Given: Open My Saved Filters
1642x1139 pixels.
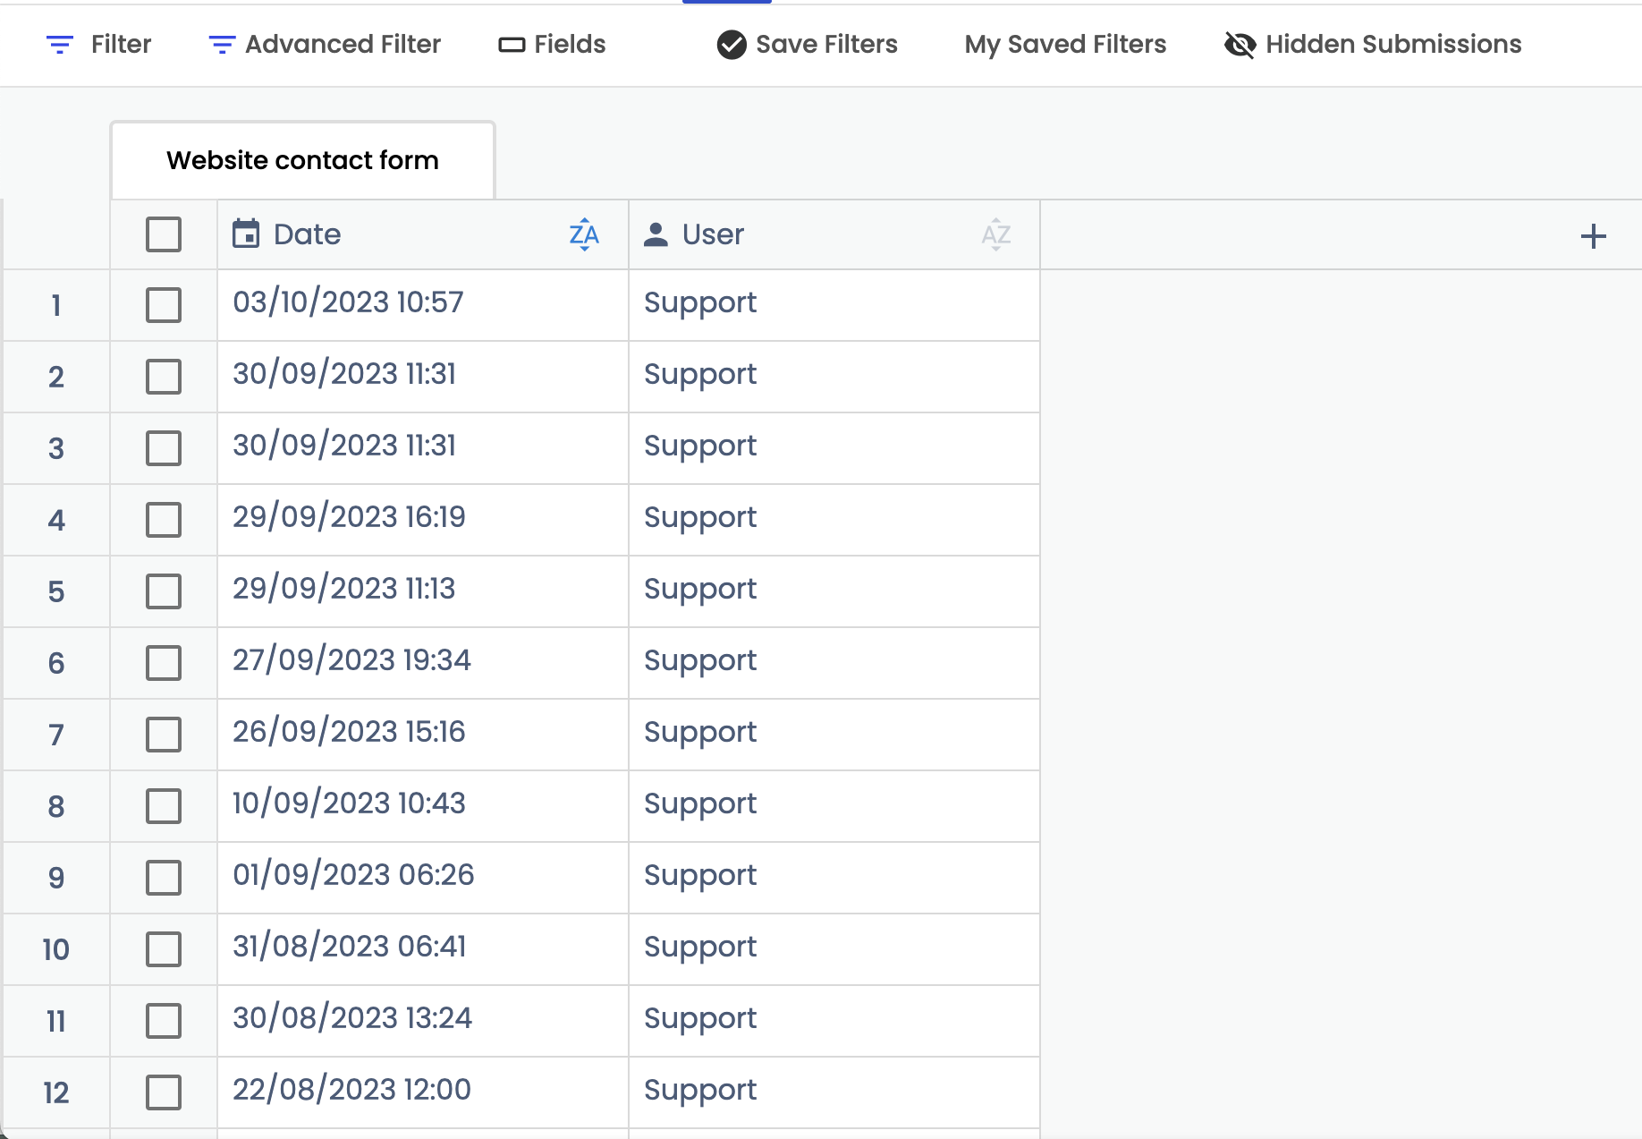Looking at the screenshot, I should point(1065,44).
